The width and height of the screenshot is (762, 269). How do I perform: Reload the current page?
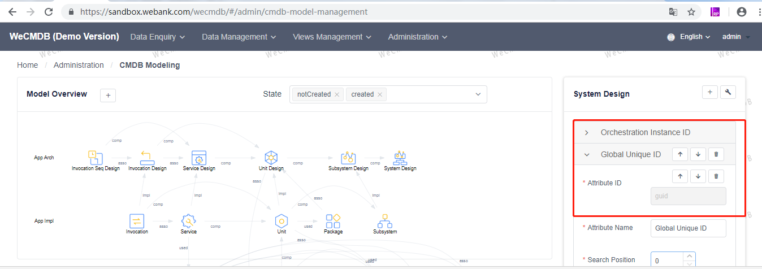click(x=49, y=11)
